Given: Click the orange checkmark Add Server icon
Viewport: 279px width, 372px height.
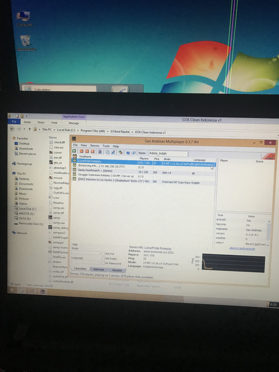Looking at the screenshot, I should (x=82, y=151).
